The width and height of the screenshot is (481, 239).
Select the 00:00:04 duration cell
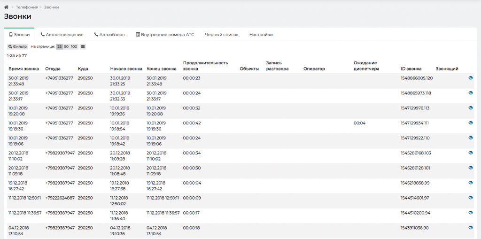pos(192,183)
